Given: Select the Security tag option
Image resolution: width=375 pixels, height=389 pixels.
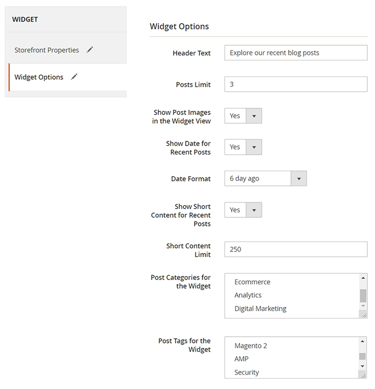Looking at the screenshot, I should [x=247, y=372].
